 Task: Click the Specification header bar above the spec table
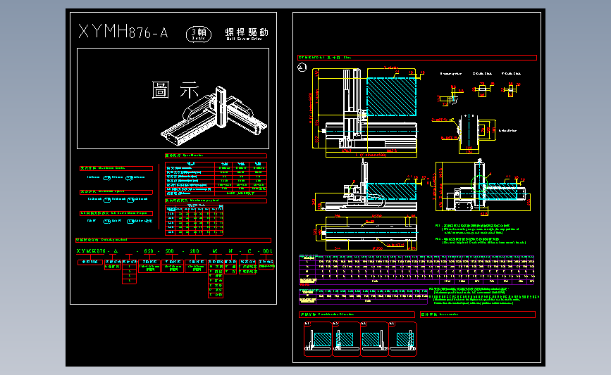[216, 155]
